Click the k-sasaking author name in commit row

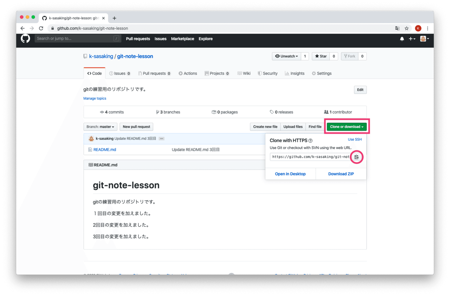[105, 139]
